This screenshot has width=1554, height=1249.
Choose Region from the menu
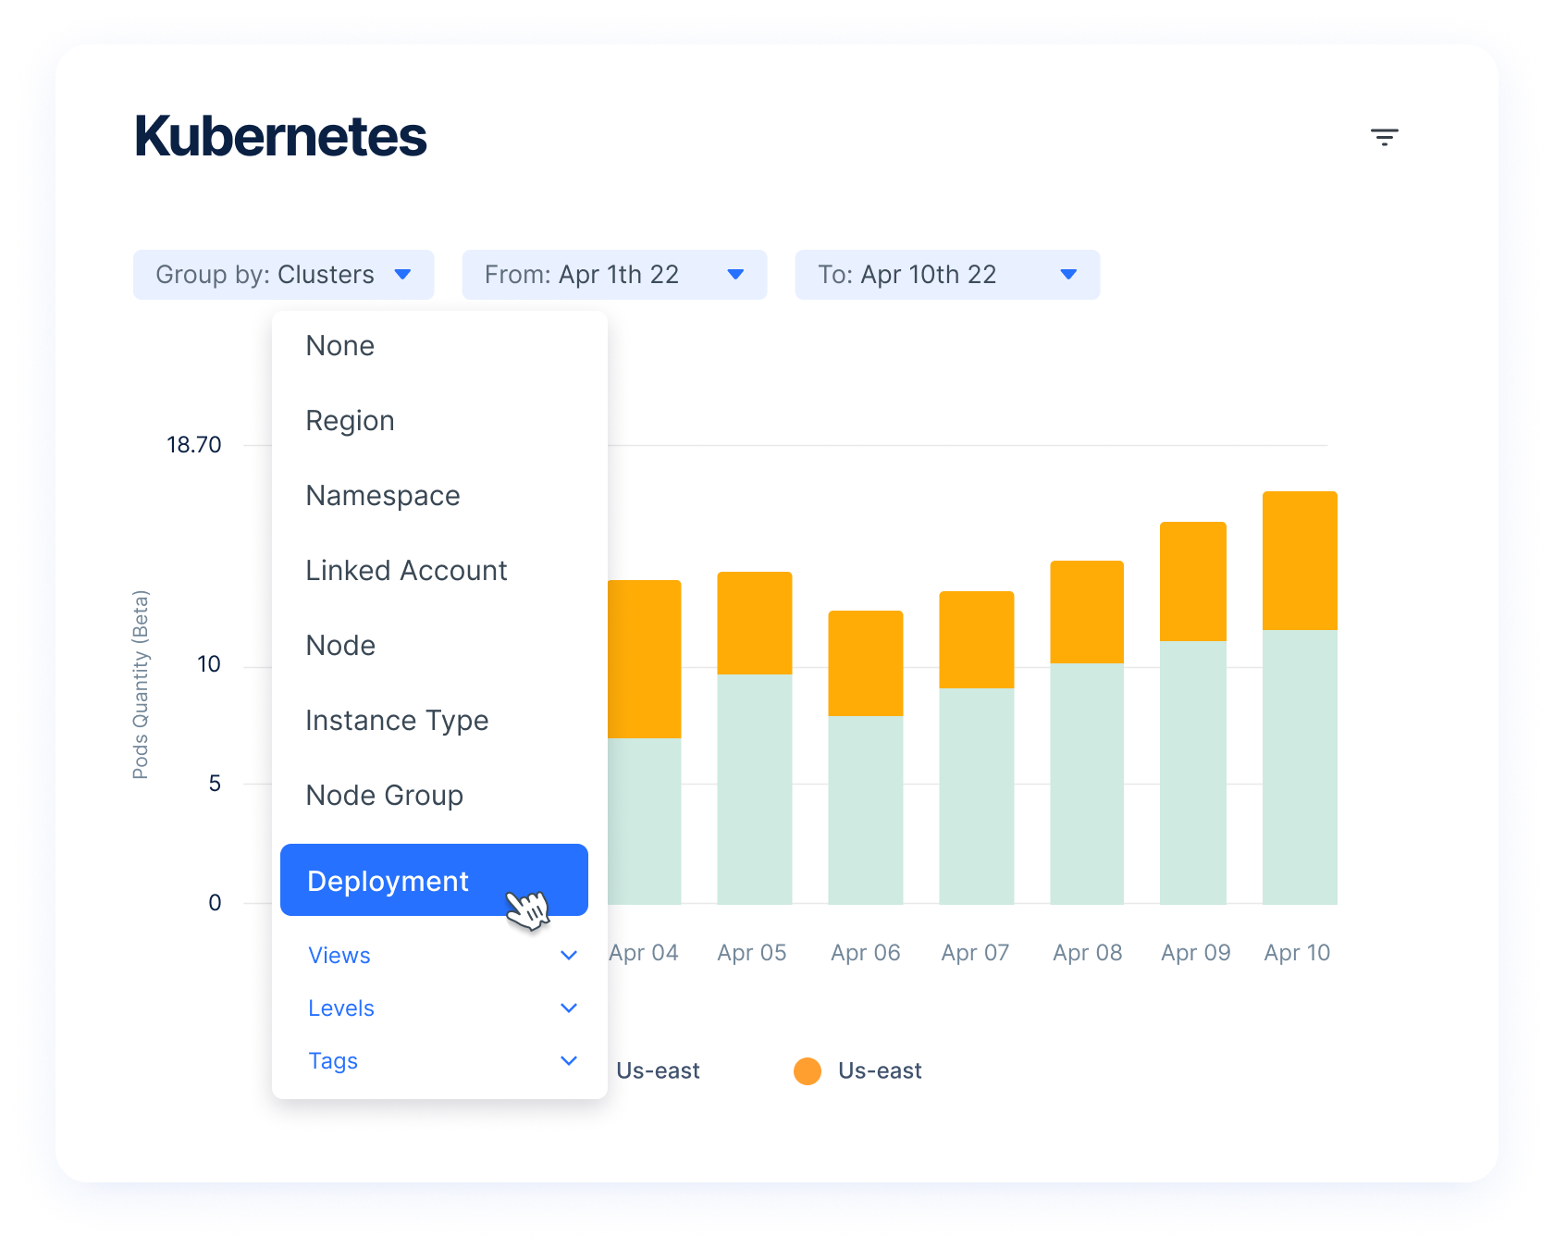click(x=350, y=421)
